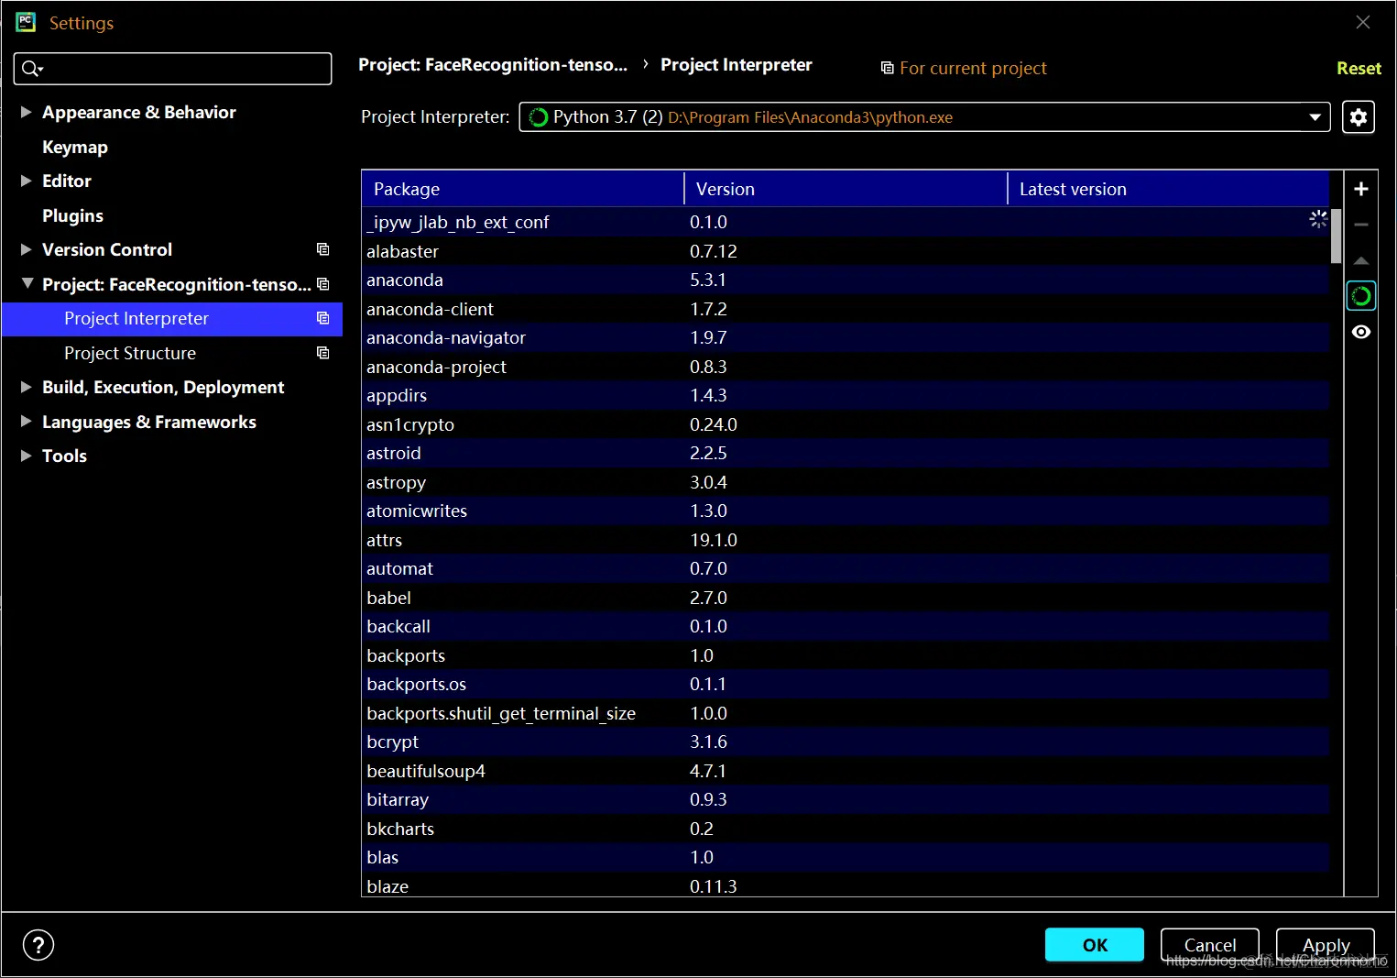Select the Plugins settings page
Image resolution: width=1397 pixels, height=978 pixels.
point(72,215)
